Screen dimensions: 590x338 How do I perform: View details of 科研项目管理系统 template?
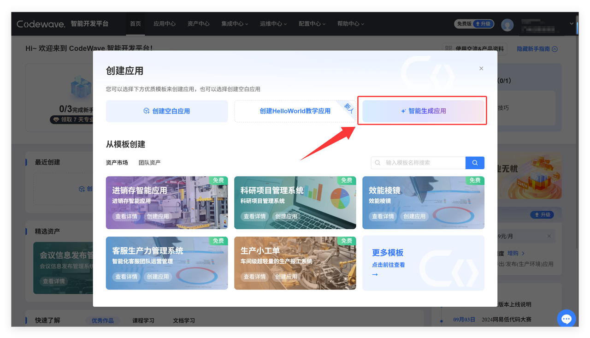point(254,216)
